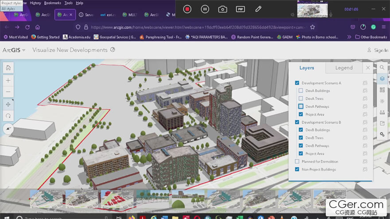Open the Bookmarks menu
The image size is (390, 219).
[x=52, y=3]
